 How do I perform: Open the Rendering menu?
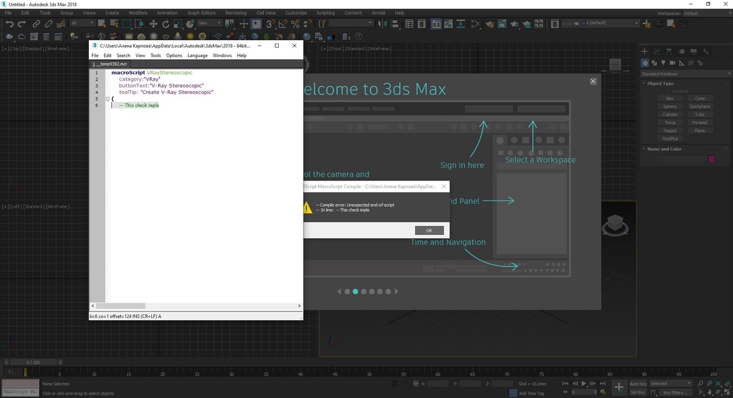235,13
